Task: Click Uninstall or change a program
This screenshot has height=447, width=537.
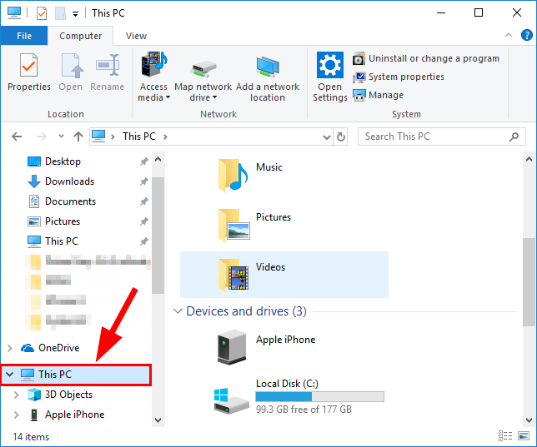Action: click(x=425, y=58)
